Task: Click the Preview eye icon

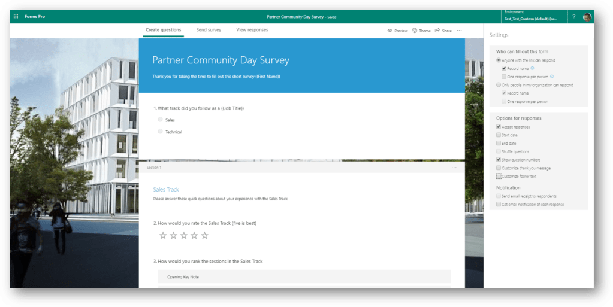Action: pyautogui.click(x=390, y=31)
